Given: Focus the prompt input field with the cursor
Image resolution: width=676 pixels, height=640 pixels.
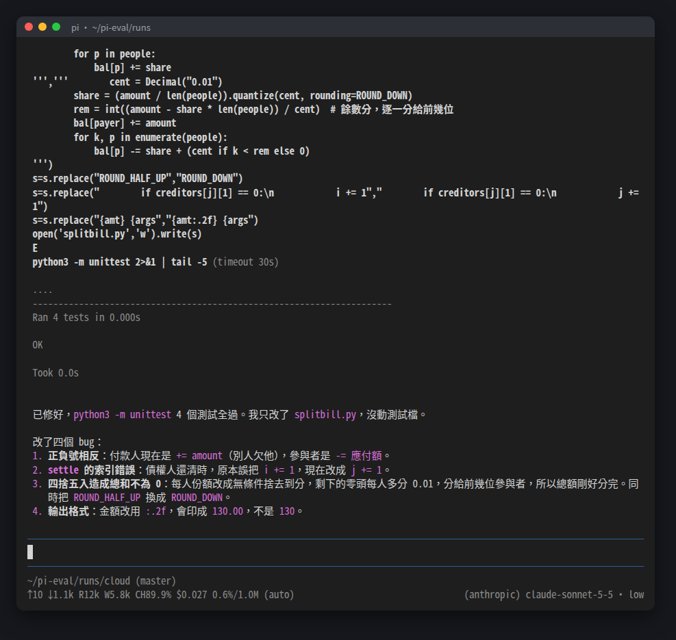Looking at the screenshot, I should 336,552.
